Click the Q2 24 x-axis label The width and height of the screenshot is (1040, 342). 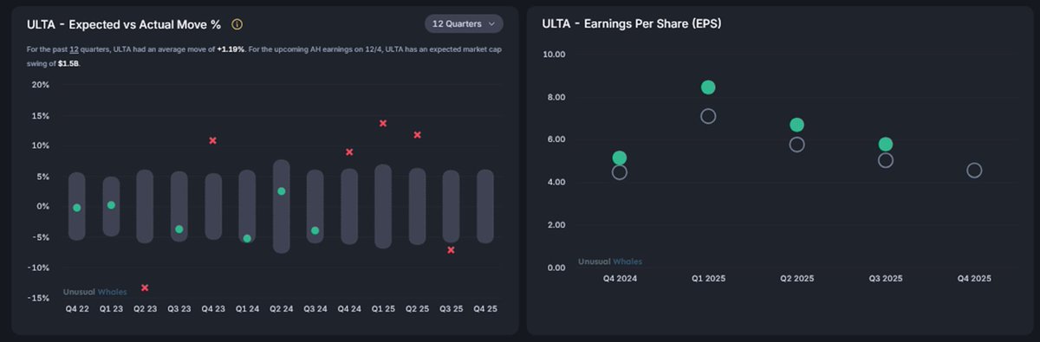(x=281, y=309)
